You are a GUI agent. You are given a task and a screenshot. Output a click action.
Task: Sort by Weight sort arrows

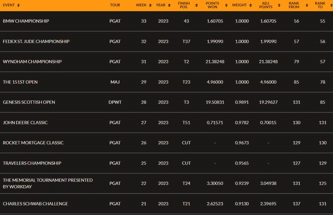coord(251,5)
